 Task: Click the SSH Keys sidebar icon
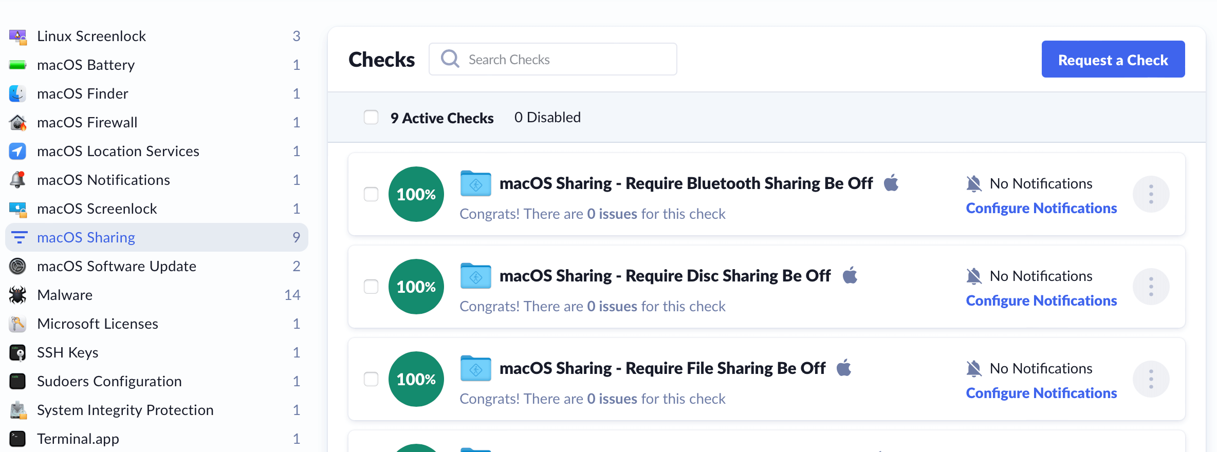(x=17, y=352)
